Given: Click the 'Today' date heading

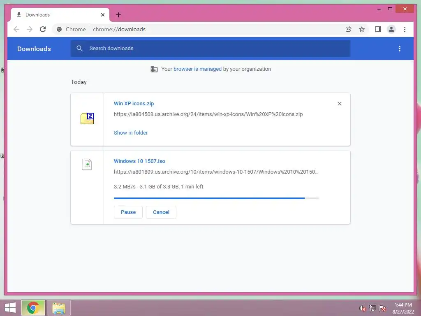Looking at the screenshot, I should pos(79,82).
